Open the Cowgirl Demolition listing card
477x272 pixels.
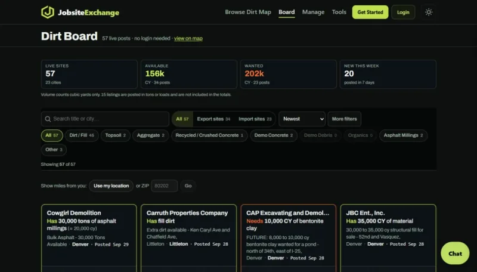89,238
